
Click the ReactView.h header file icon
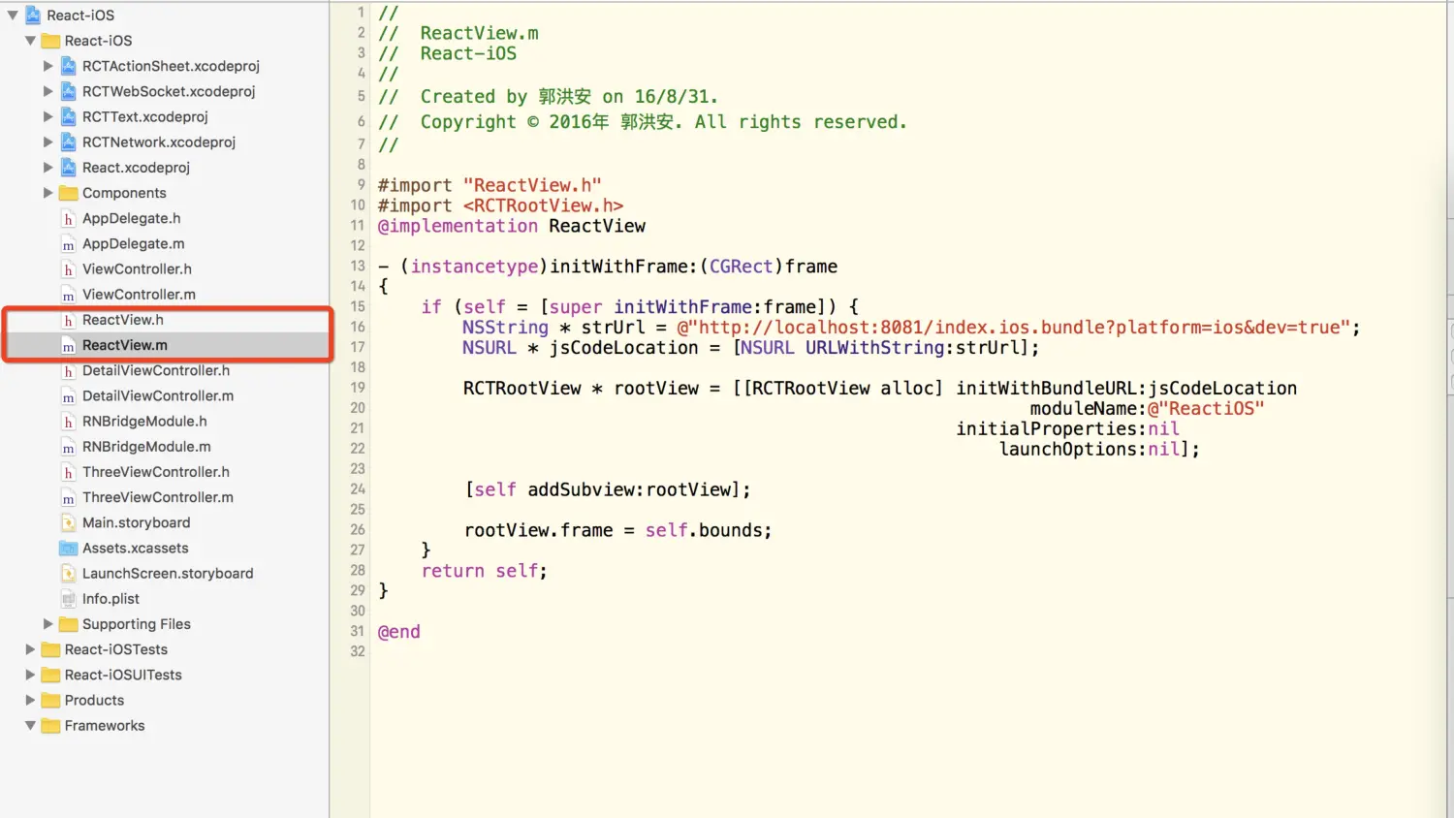[68, 320]
